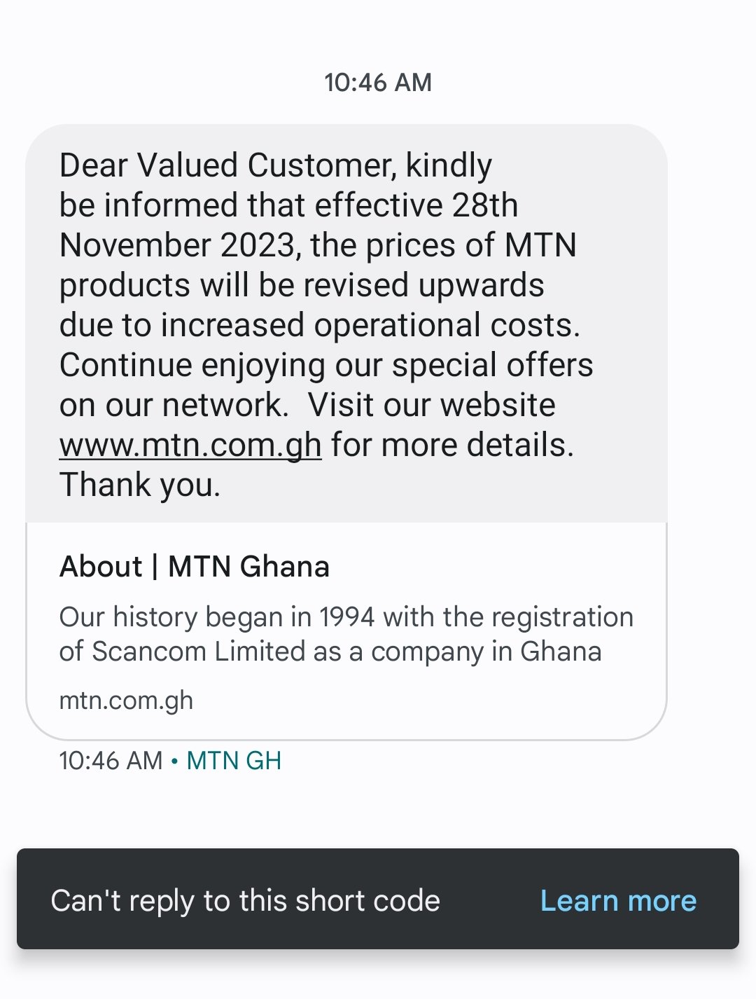This screenshot has width=756, height=999.
Task: Click the top 10:46 AM timestamp
Action: pyautogui.click(x=378, y=83)
